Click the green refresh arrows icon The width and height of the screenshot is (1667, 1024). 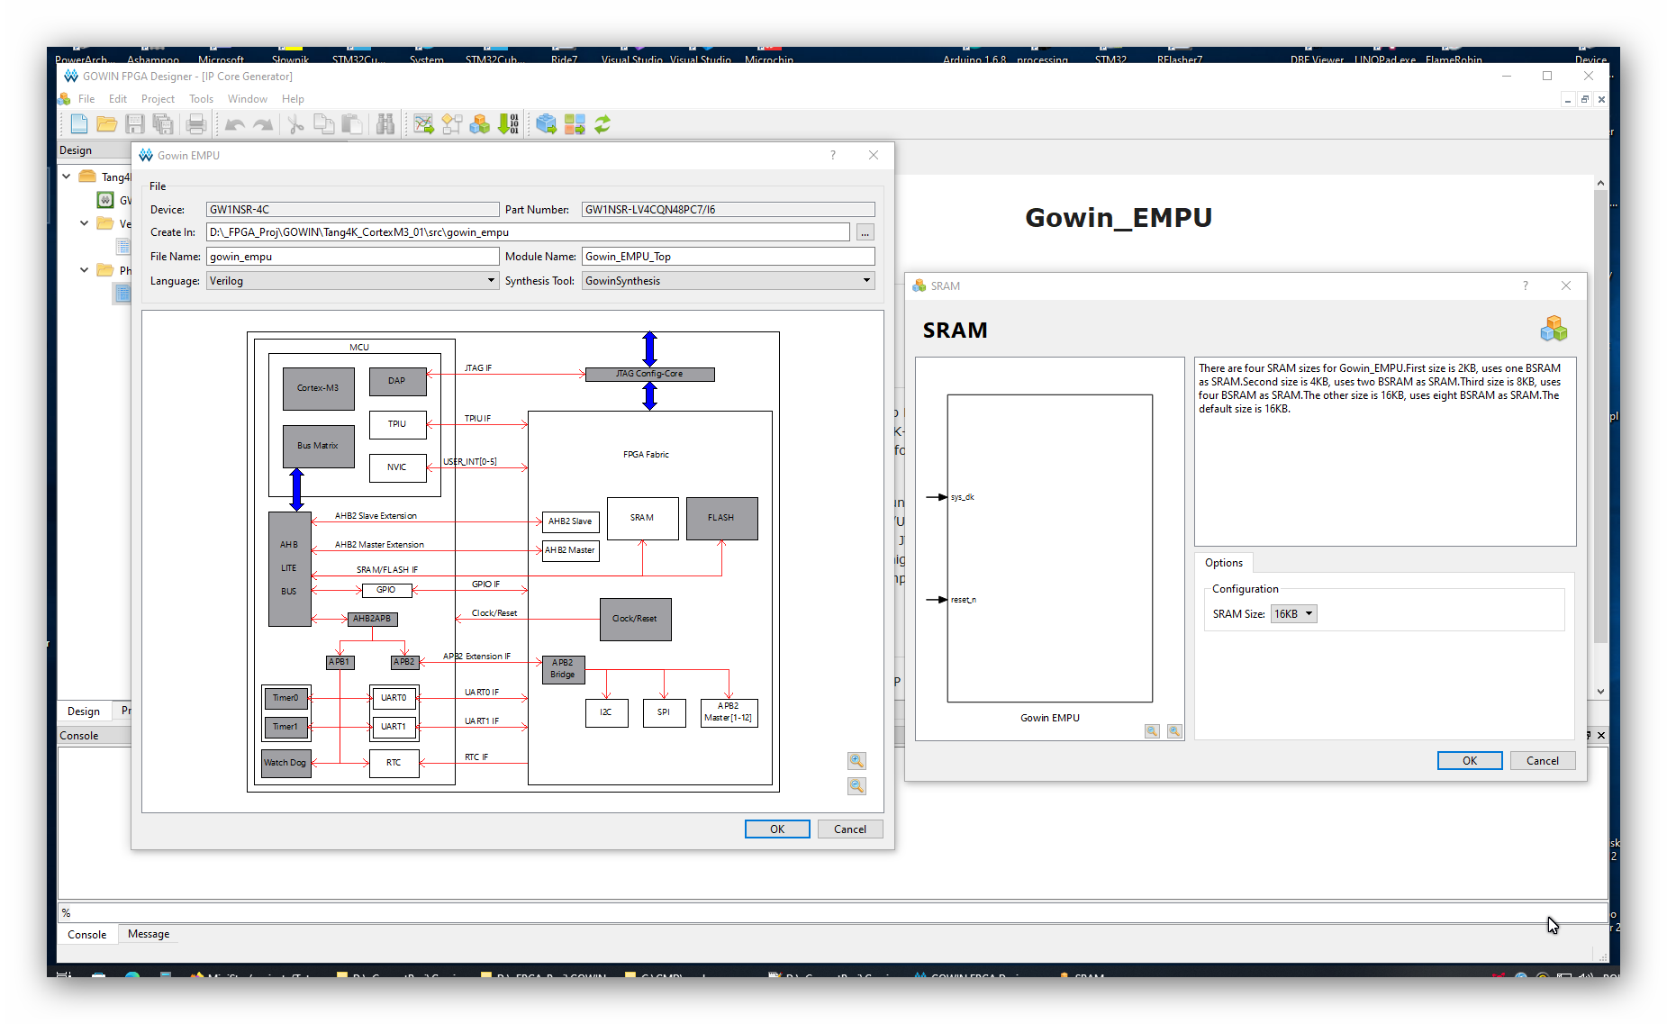point(602,124)
